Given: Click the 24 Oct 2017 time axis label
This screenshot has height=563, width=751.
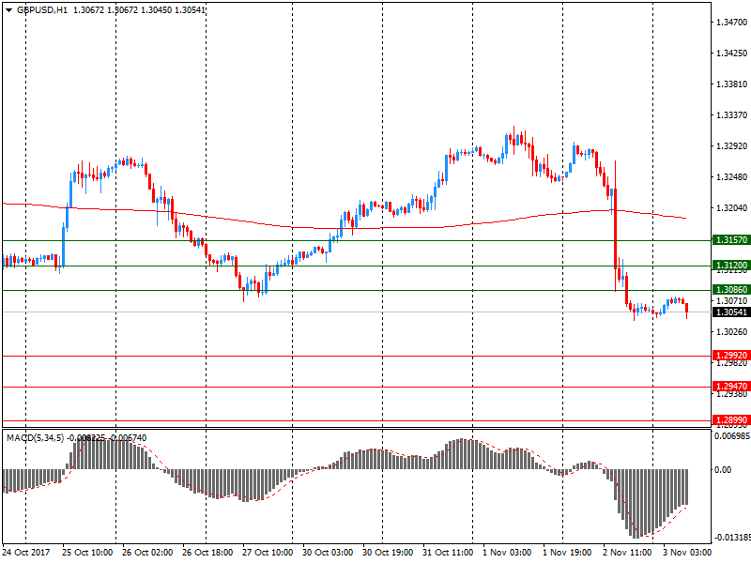Looking at the screenshot, I should pyautogui.click(x=26, y=553).
